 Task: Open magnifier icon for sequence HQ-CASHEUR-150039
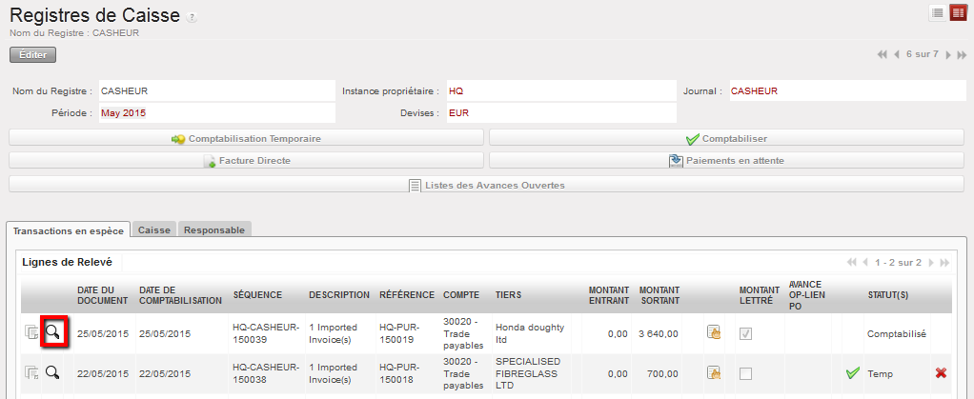[x=53, y=332]
